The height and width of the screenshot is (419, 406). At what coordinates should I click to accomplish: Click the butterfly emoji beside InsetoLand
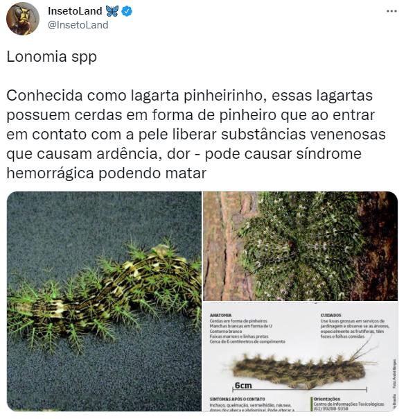pos(112,11)
